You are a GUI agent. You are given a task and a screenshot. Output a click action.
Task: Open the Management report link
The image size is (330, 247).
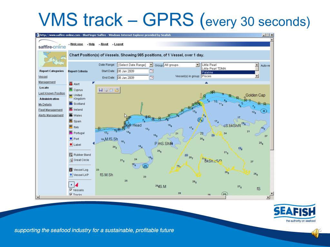(x=47, y=82)
